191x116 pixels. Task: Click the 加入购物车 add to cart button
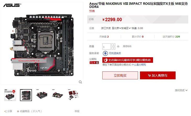(158, 76)
